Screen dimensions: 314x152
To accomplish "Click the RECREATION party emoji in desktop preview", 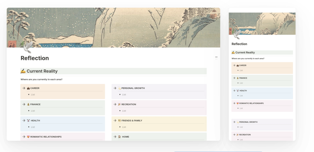I will [120, 104].
